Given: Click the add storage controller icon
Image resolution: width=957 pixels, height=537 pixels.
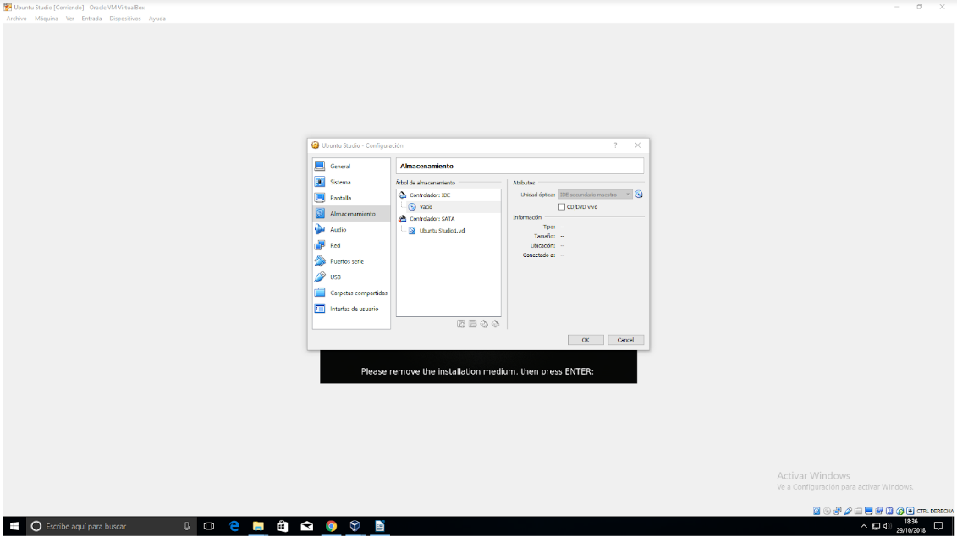Looking at the screenshot, I should 461,324.
